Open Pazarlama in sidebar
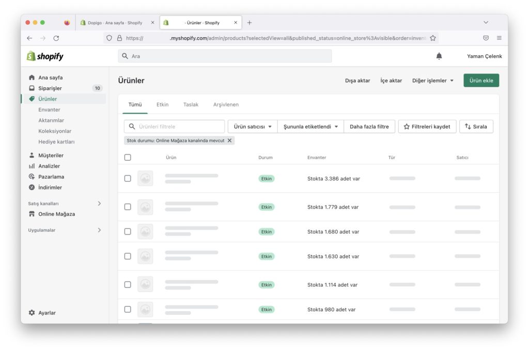Screen dimensions: 529x351 (x=51, y=176)
